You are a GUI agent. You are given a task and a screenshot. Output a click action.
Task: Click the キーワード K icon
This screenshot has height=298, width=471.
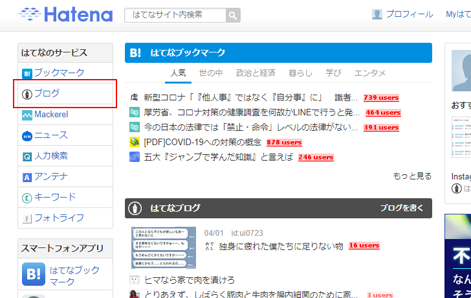pos(27,198)
